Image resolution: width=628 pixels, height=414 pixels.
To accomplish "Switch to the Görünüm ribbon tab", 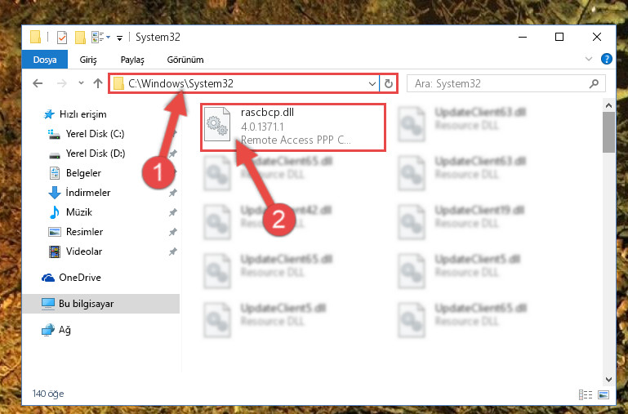I will pyautogui.click(x=185, y=60).
